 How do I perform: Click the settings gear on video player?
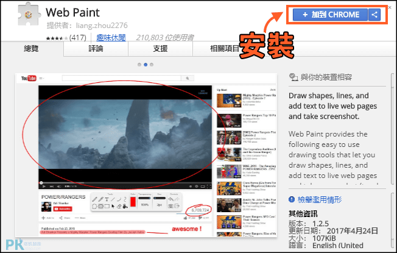coord(197,187)
